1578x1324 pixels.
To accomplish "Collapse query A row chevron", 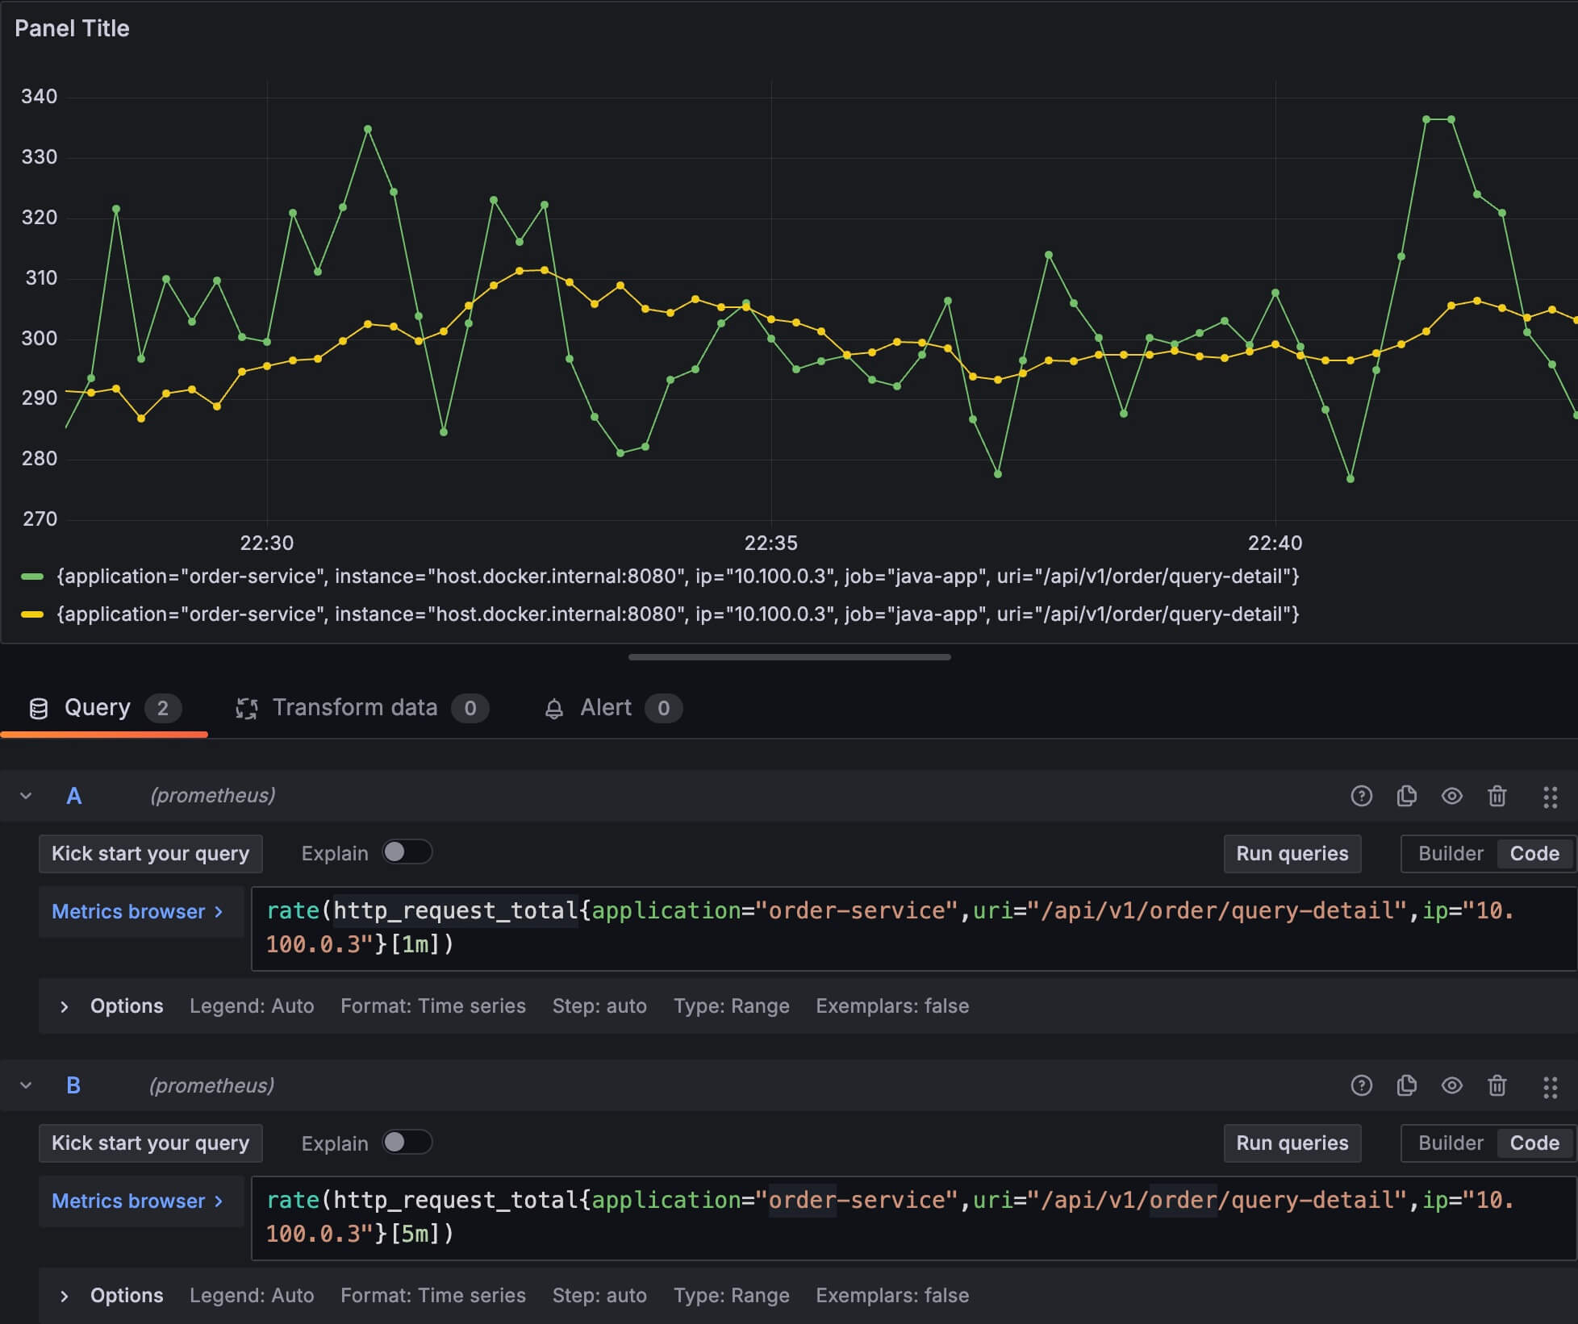I will (x=26, y=796).
